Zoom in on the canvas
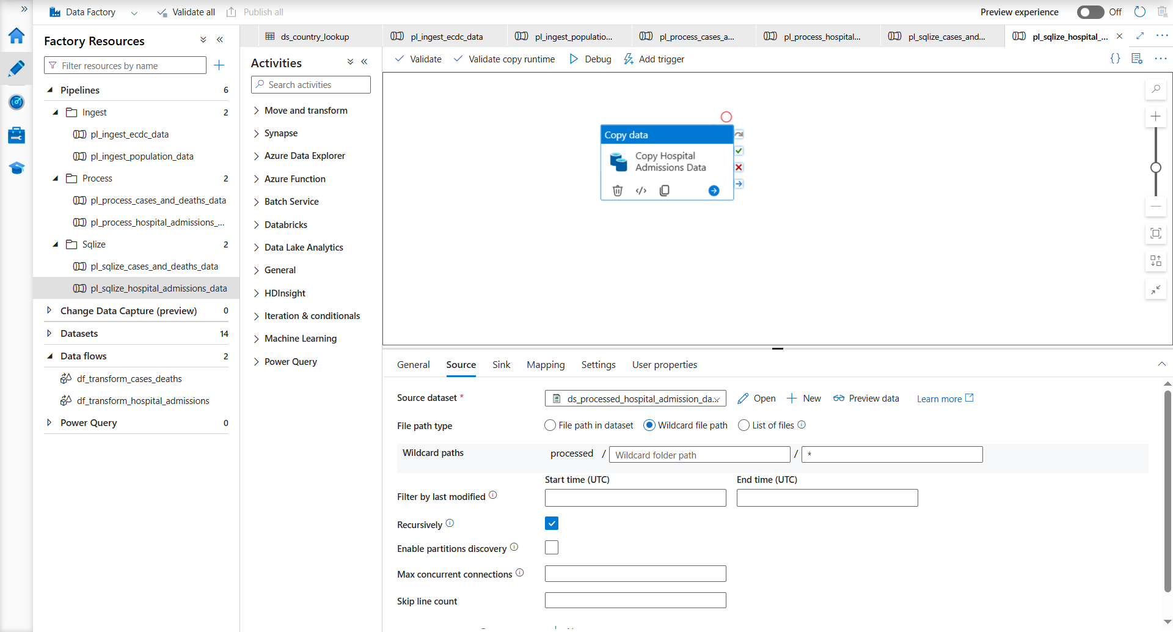 1155,116
